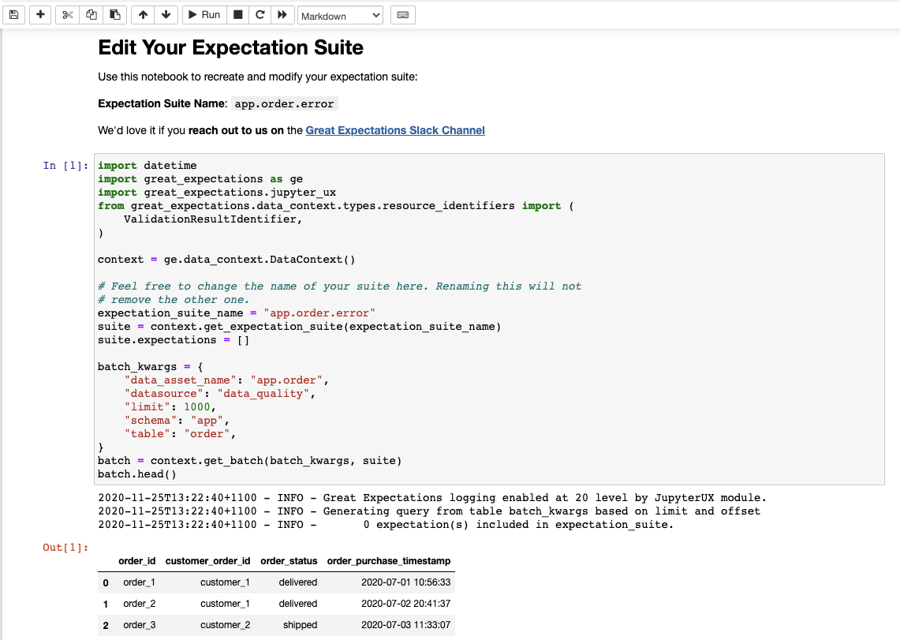This screenshot has width=900, height=640.
Task: Restart kernel and run all cells icon
Action: click(x=282, y=15)
